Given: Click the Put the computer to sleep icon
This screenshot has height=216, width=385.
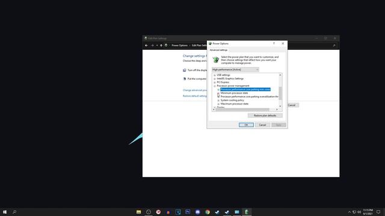Looking at the screenshot, I should tap(185, 79).
